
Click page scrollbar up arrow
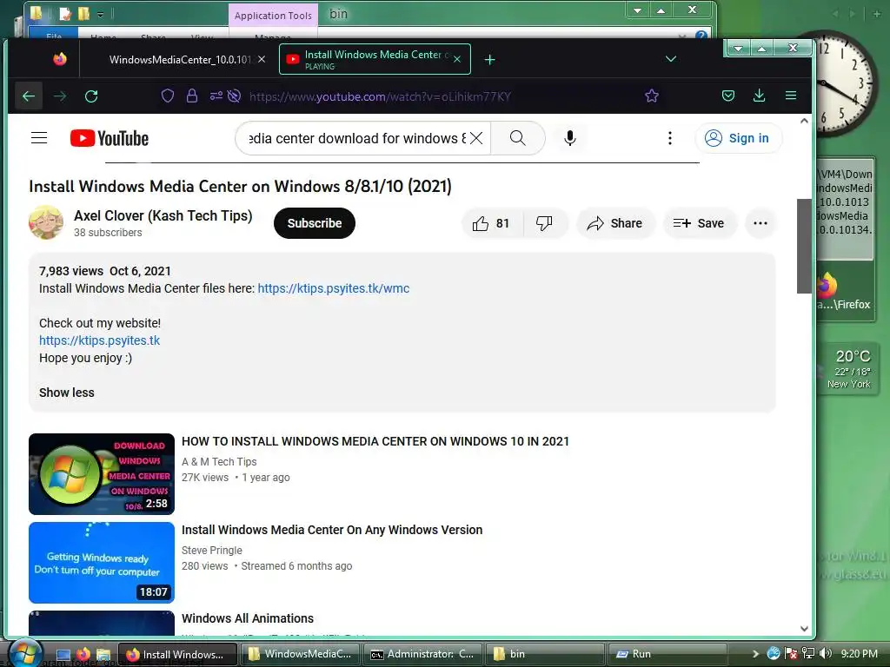point(804,121)
